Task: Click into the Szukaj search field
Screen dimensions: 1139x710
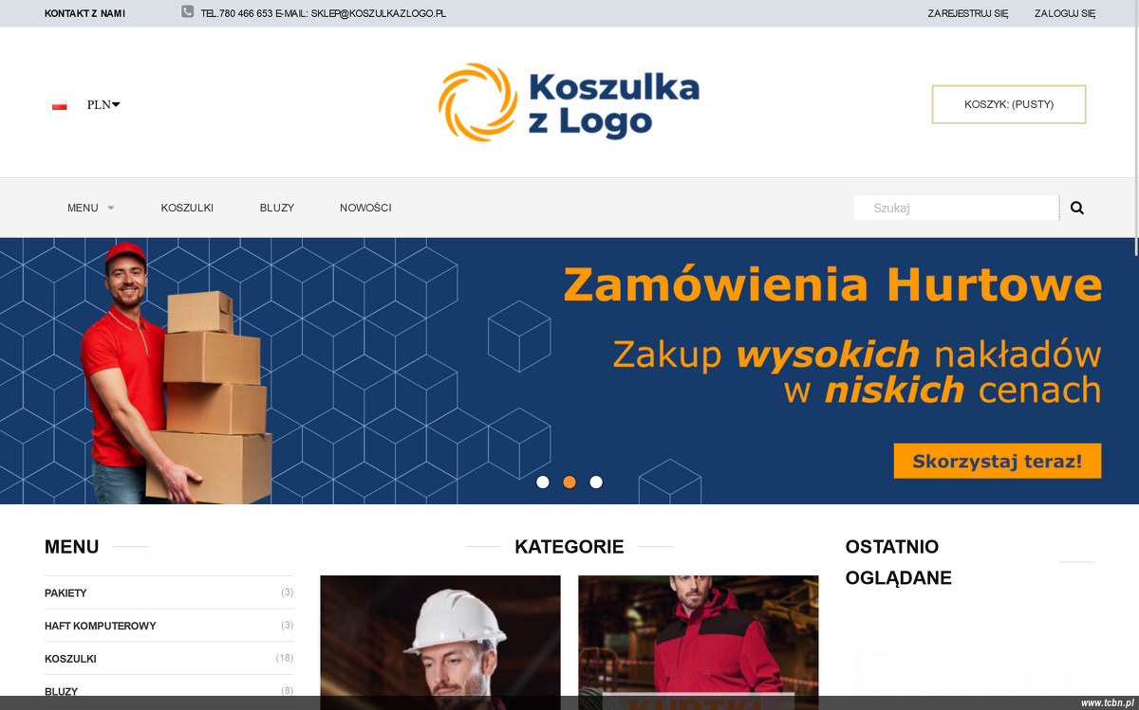Action: point(956,208)
